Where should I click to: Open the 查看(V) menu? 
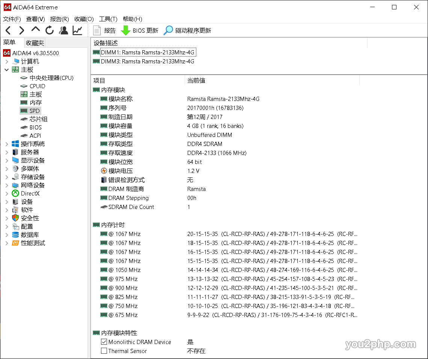tap(36, 19)
